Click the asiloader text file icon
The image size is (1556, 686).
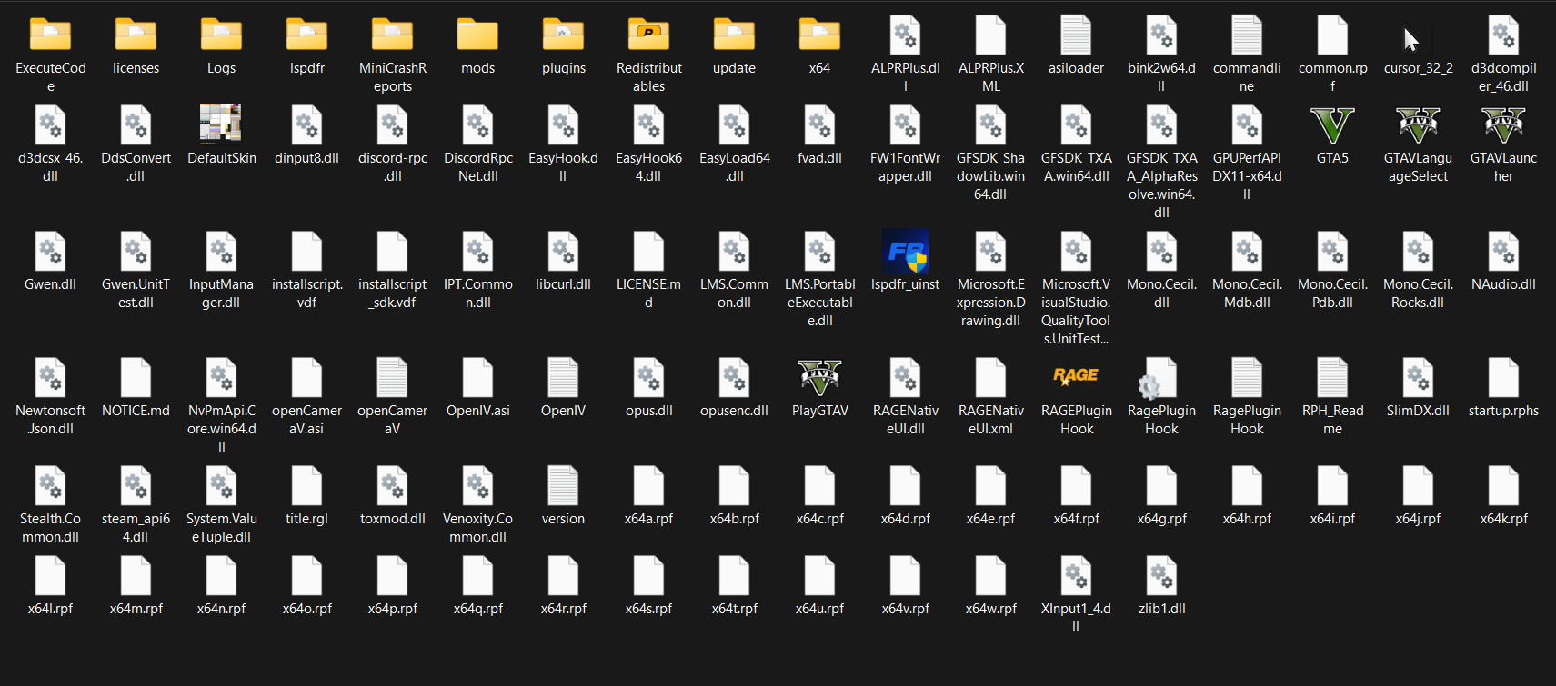point(1077,35)
